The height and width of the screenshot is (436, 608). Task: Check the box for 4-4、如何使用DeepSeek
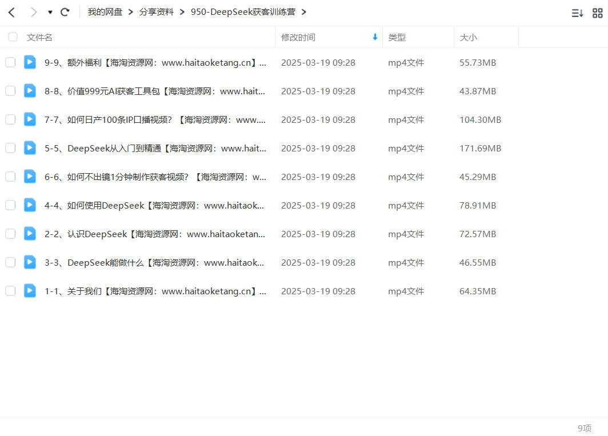point(10,205)
